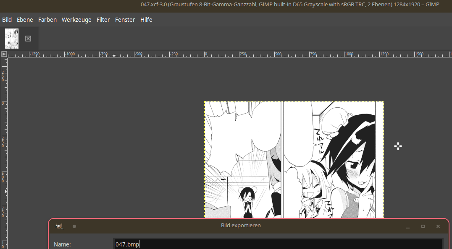Open the Bild menu

(x=7, y=20)
